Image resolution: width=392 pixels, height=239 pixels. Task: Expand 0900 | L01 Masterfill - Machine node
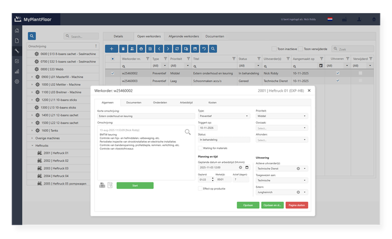coord(32,77)
